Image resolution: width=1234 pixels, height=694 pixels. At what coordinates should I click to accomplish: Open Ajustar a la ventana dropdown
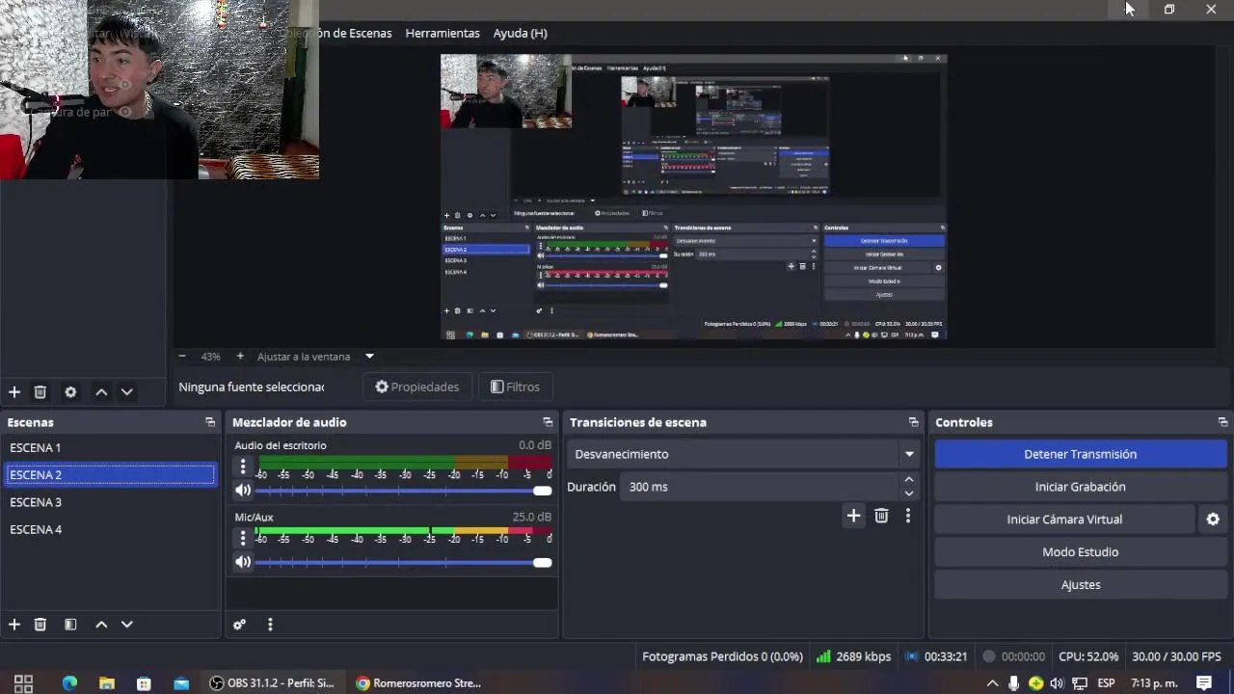(368, 357)
